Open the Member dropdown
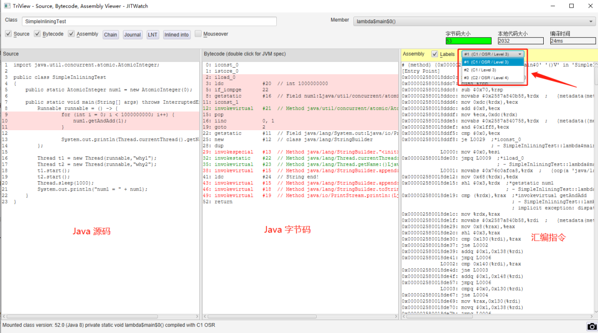This screenshot has width=598, height=333. click(474, 22)
